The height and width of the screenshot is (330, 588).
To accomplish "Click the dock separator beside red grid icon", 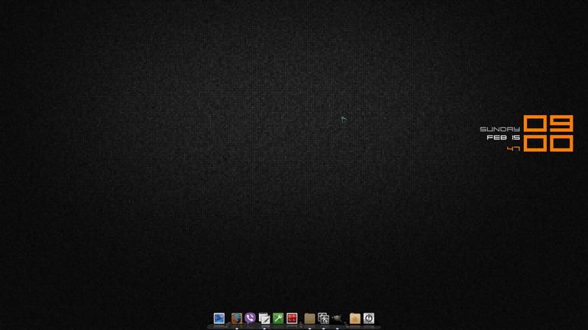I will point(301,323).
